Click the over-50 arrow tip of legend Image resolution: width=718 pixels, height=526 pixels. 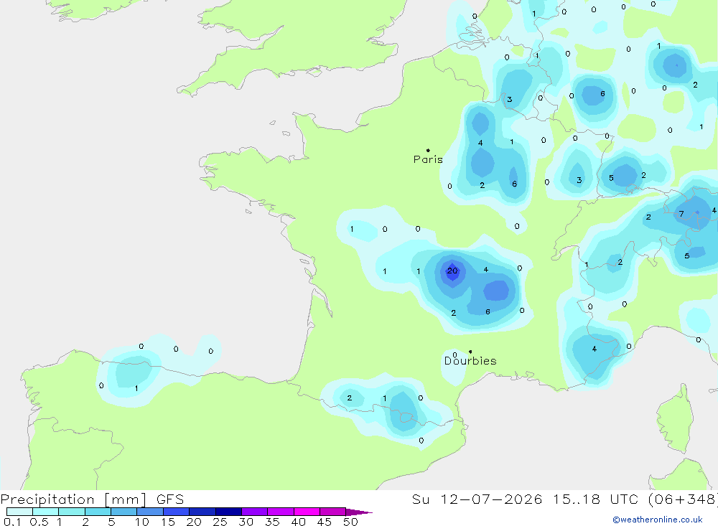359,512
